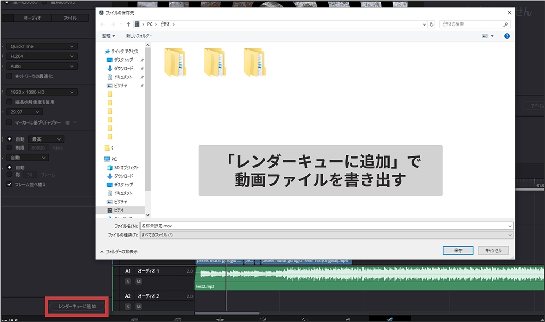
Task: Expand the H.264 codec dropdown
Action: click(43, 56)
